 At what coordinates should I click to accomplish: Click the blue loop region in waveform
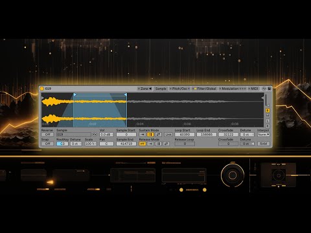click(x=100, y=111)
